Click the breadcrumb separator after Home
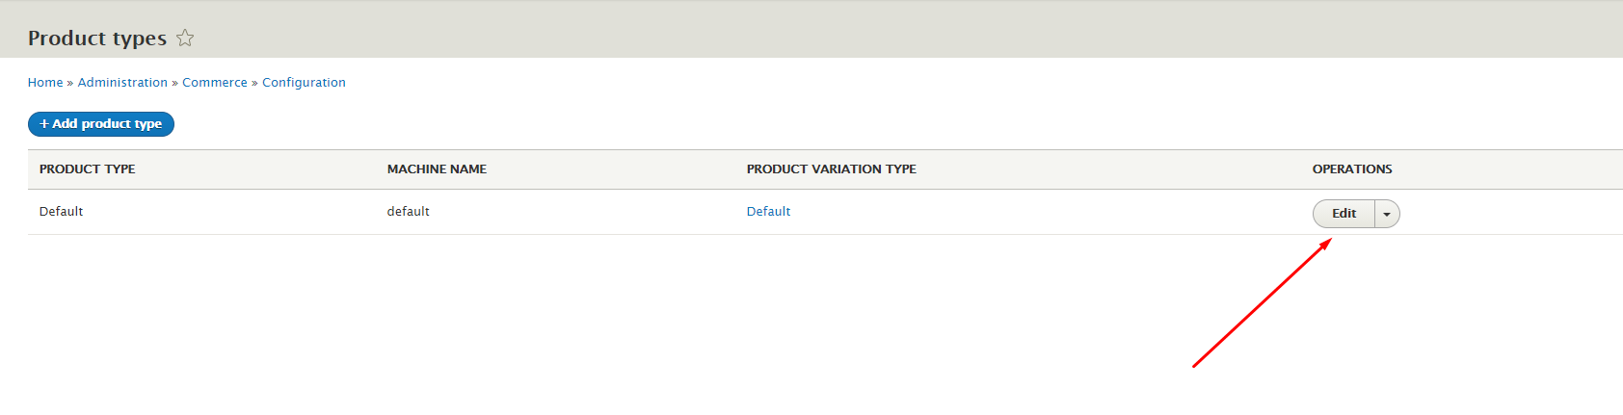The width and height of the screenshot is (1623, 415). [x=70, y=83]
